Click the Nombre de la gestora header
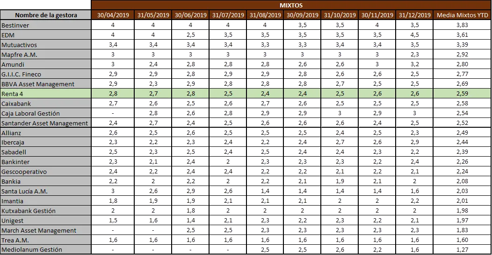Viewport: 492px width, 255px height. click(x=46, y=15)
